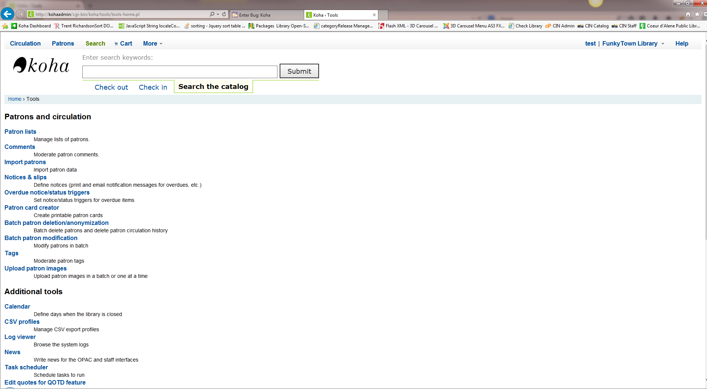
Task: Close the Koha › Tools browser tab
Action: pyautogui.click(x=374, y=15)
